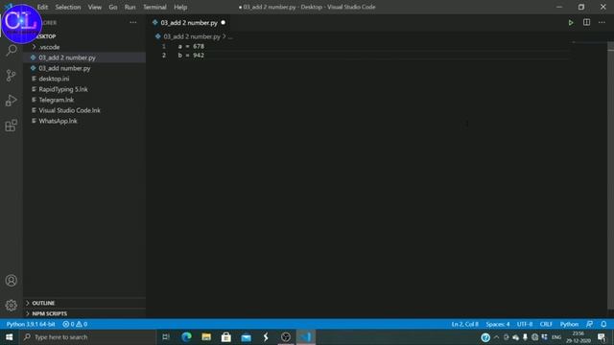Image resolution: width=614 pixels, height=345 pixels.
Task: Open Get Help tray icon
Action: pos(485,337)
